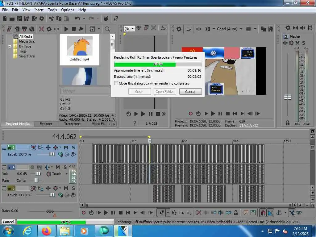Solo video track 3
This screenshot has height=237, width=316.
pos(73,148)
